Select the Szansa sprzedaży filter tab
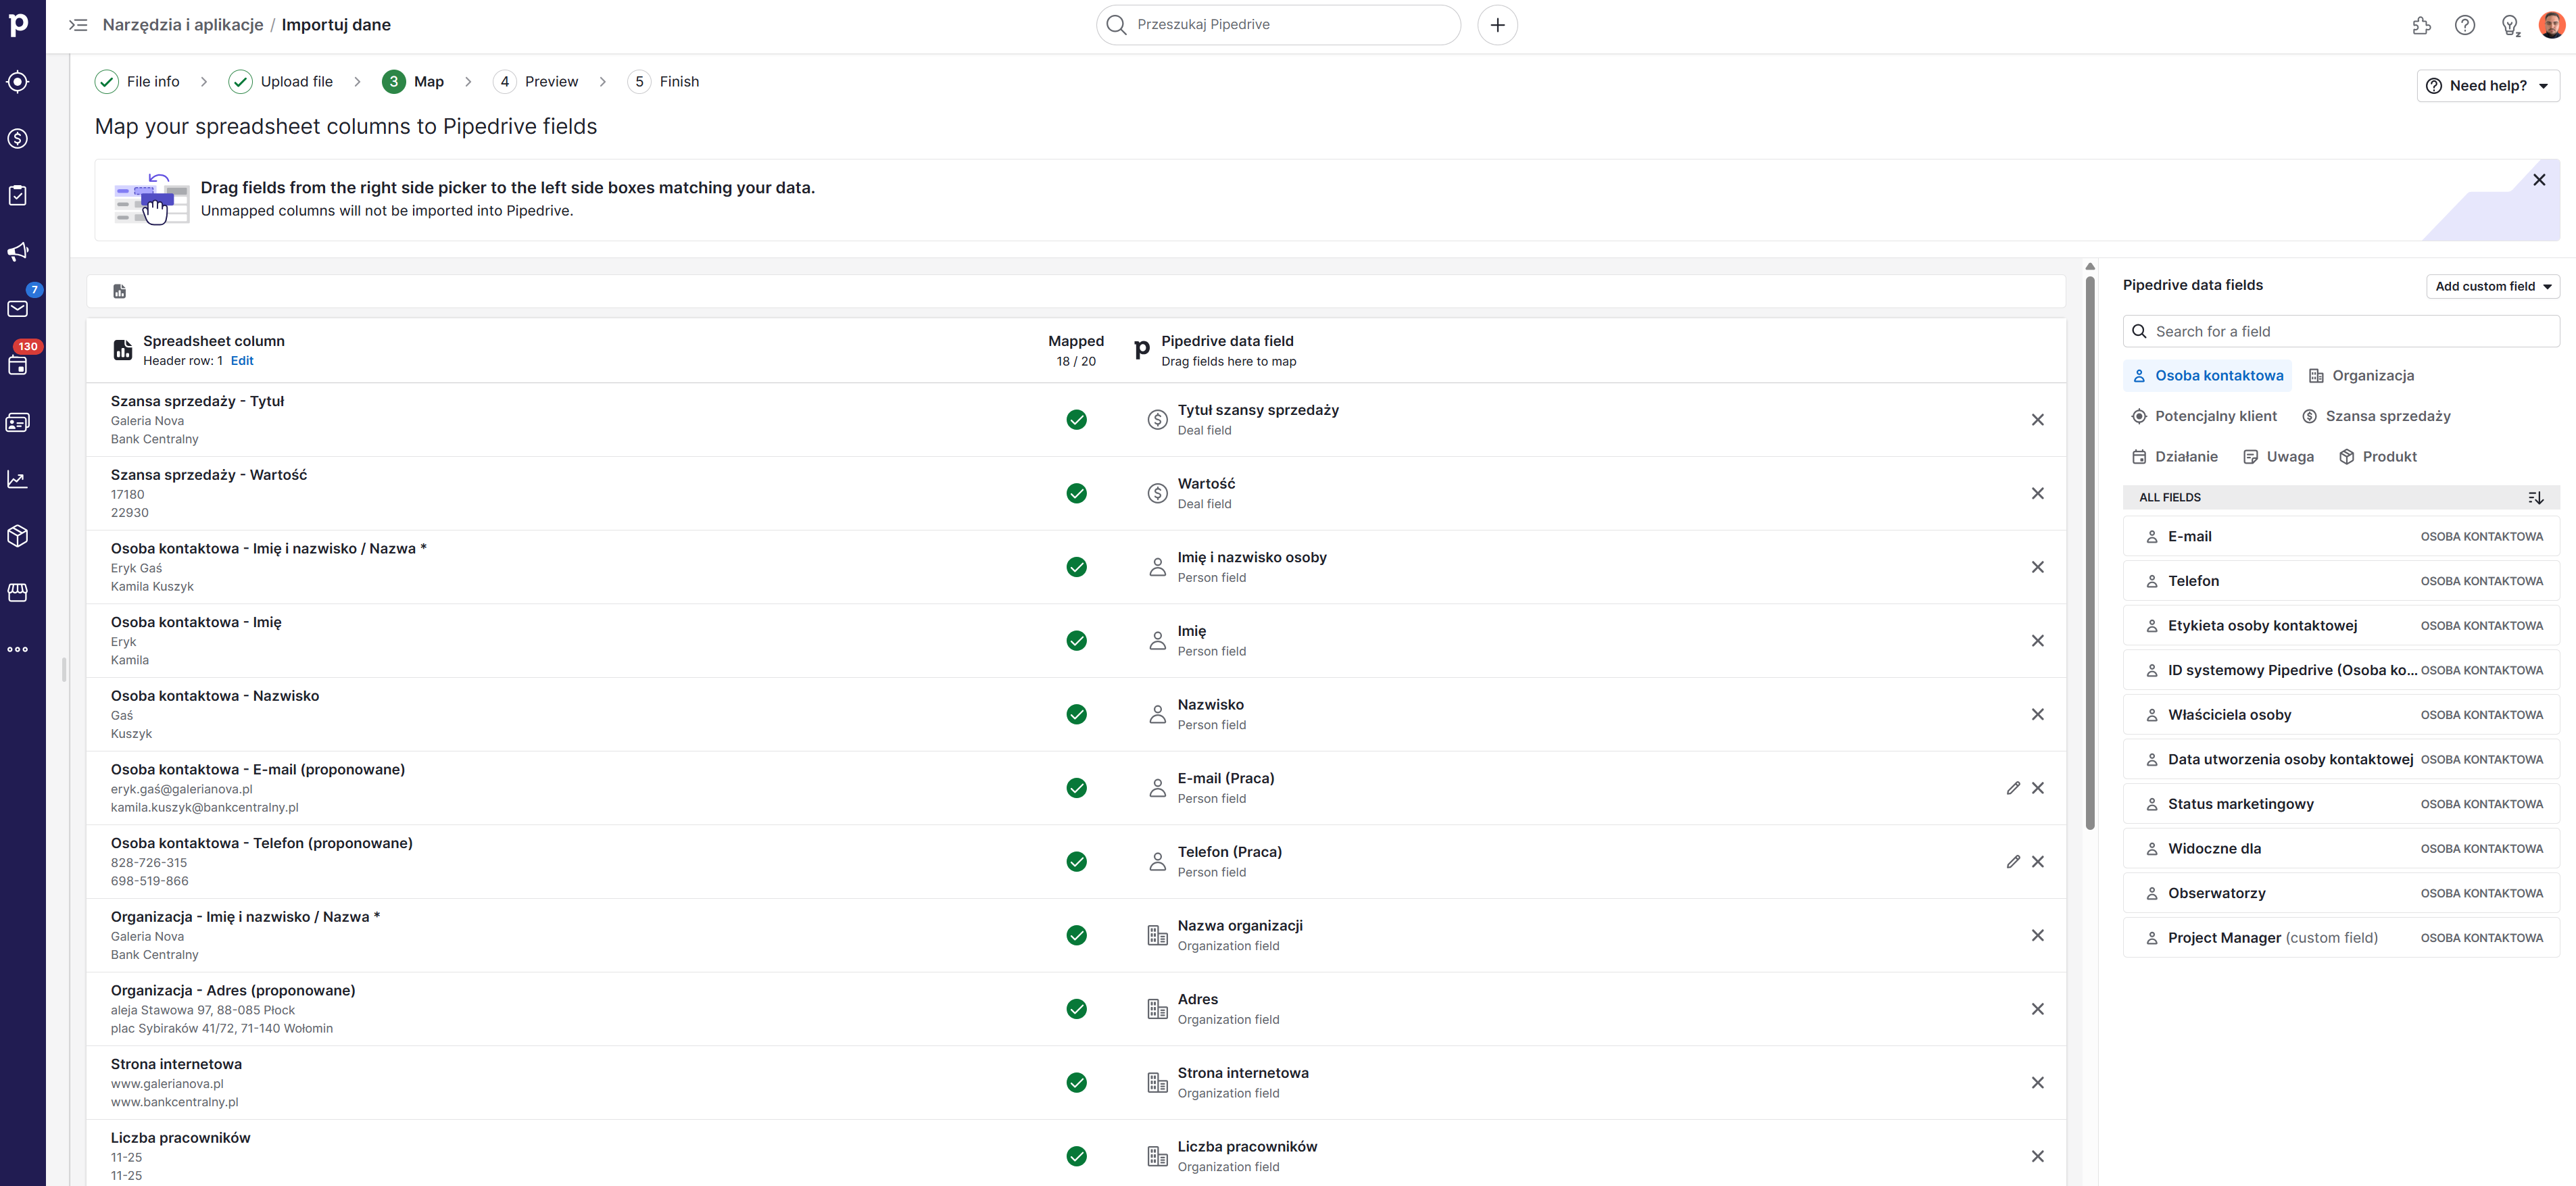Image resolution: width=2576 pixels, height=1186 pixels. pyautogui.click(x=2375, y=416)
